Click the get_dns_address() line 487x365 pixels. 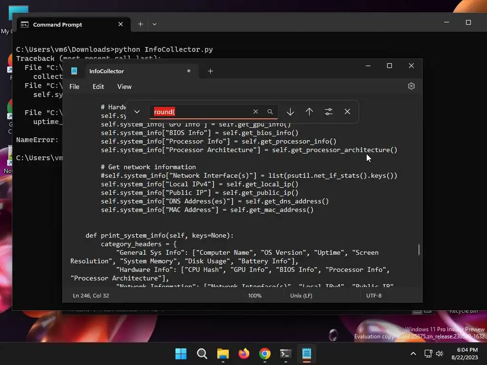click(x=214, y=201)
